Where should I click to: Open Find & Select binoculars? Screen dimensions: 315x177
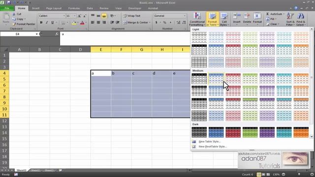pyautogui.click(x=301, y=19)
